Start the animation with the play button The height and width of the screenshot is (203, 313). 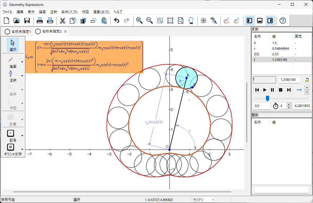pos(265,90)
